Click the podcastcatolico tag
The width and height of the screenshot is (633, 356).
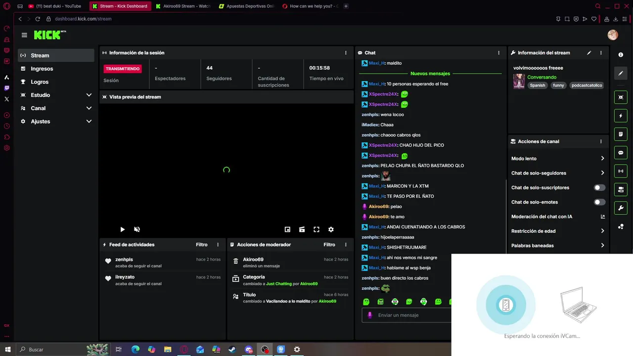coord(587,85)
